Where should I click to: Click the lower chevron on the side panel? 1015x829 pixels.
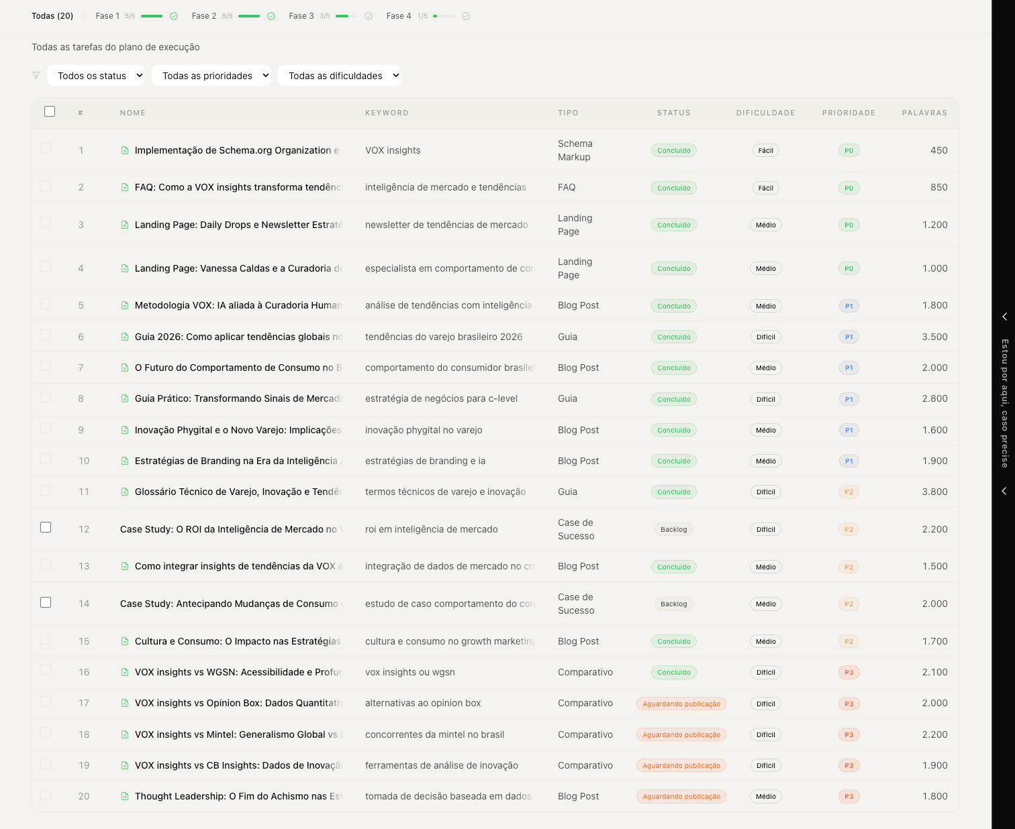1004,491
